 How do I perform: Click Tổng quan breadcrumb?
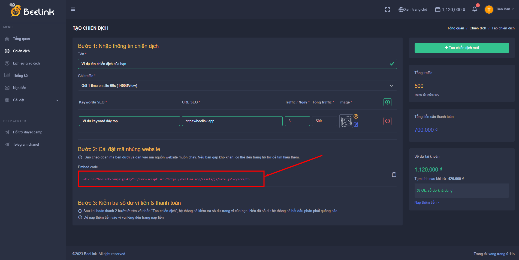[x=455, y=28]
